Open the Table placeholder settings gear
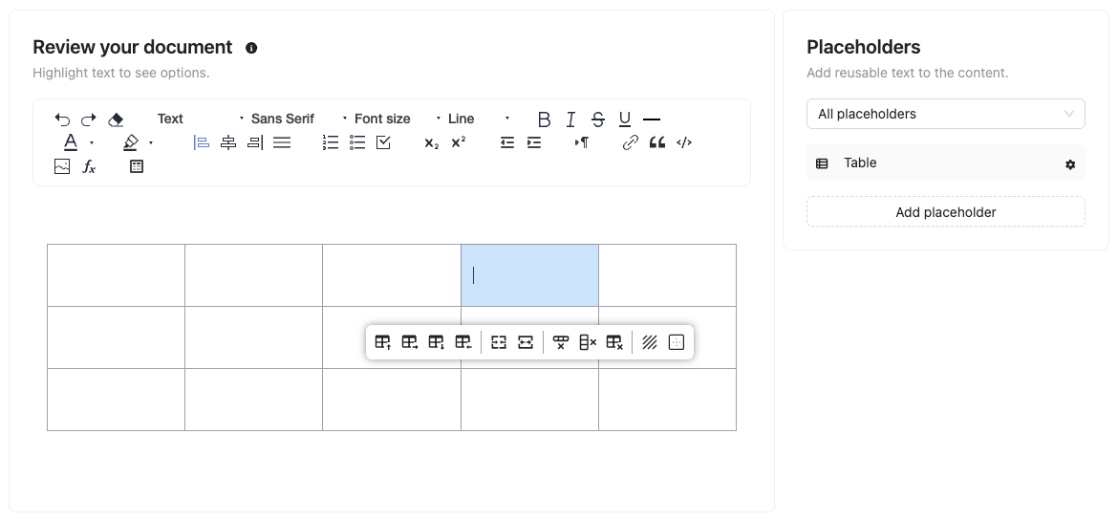The width and height of the screenshot is (1118, 521). click(1069, 164)
